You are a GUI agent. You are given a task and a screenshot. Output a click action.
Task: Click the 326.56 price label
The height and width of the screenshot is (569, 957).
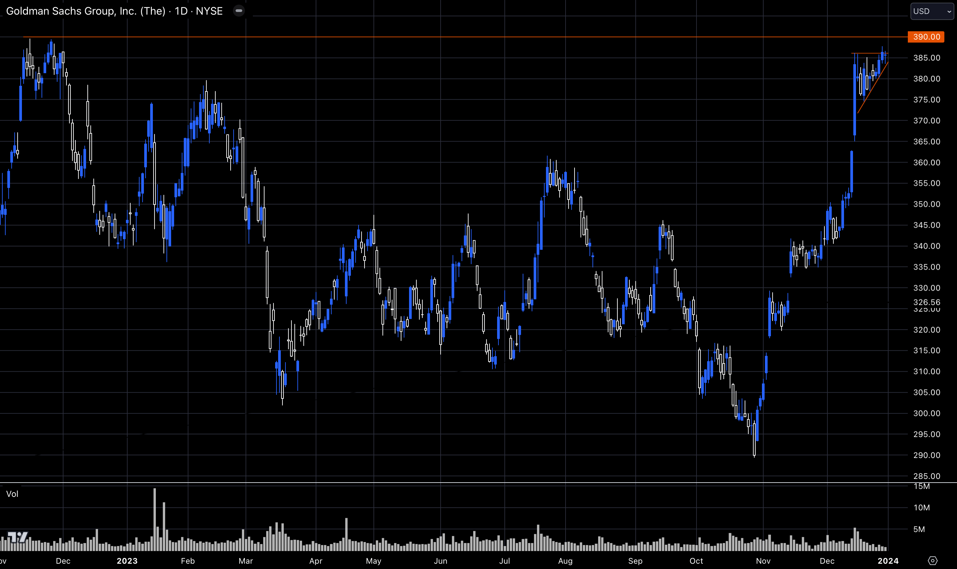tap(926, 302)
